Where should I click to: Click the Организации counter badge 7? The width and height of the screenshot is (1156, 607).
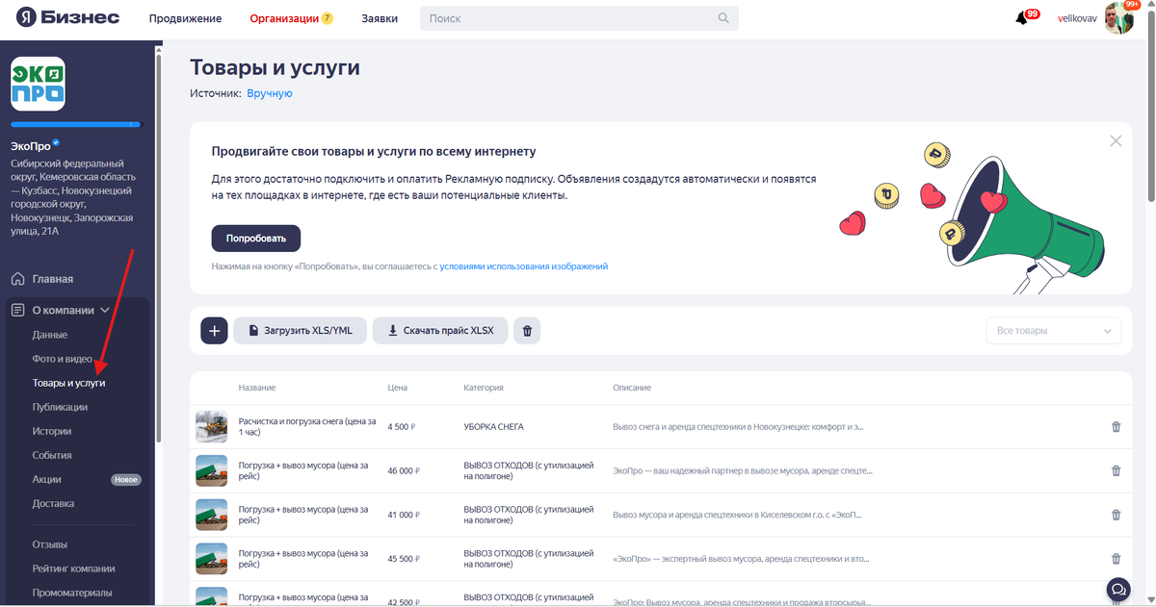pyautogui.click(x=328, y=18)
